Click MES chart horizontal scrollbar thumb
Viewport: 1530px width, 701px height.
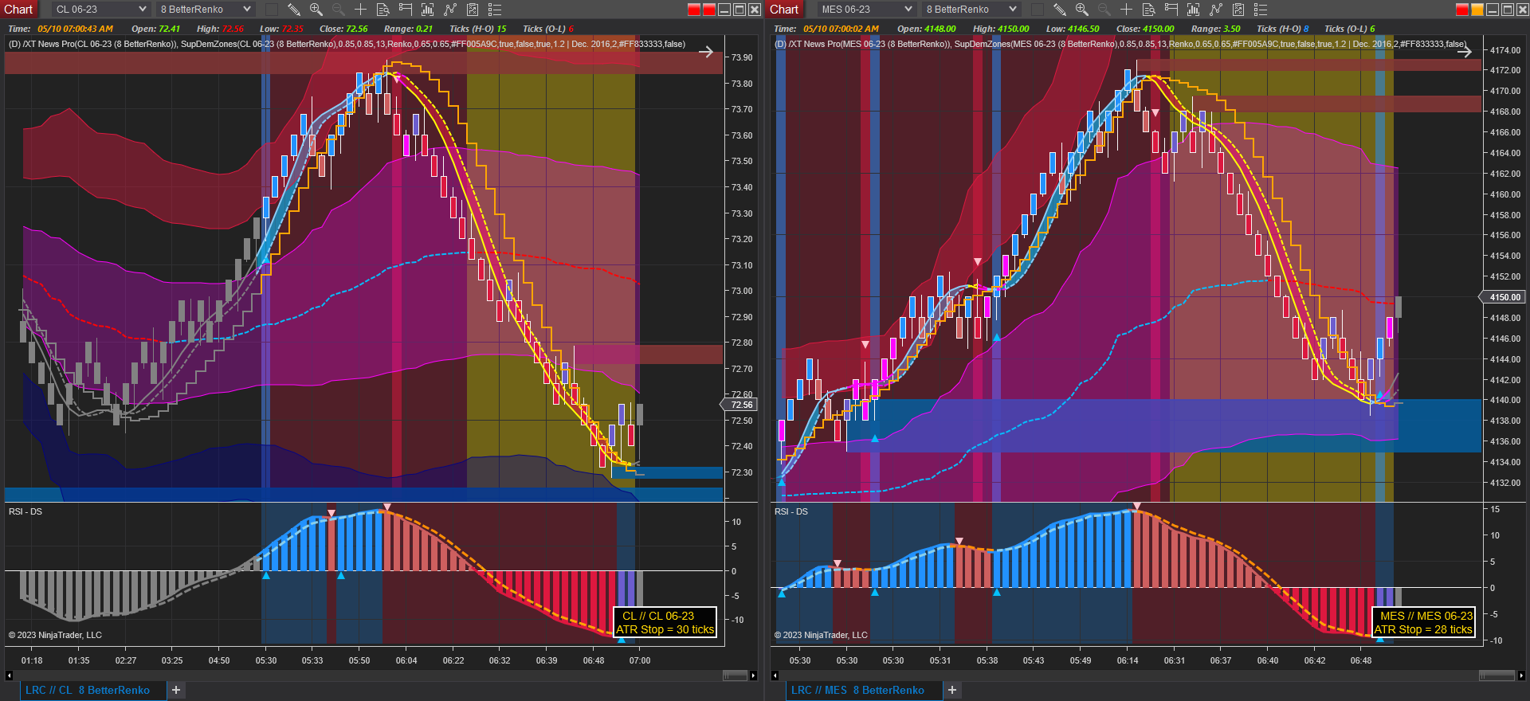point(1497,676)
